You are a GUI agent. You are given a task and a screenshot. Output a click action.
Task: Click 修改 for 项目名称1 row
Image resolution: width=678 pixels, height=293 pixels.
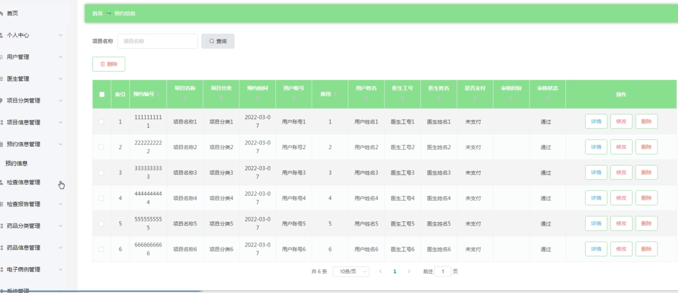click(621, 121)
